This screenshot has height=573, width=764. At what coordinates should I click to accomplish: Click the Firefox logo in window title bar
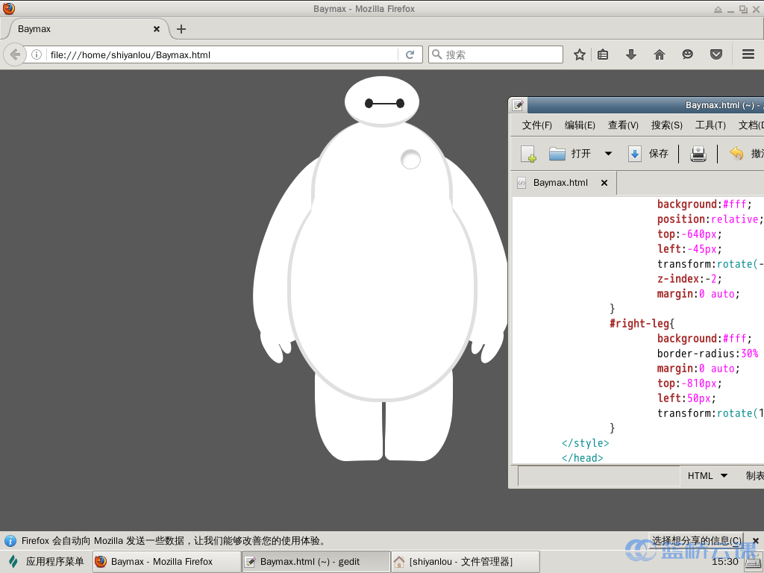pyautogui.click(x=9, y=8)
